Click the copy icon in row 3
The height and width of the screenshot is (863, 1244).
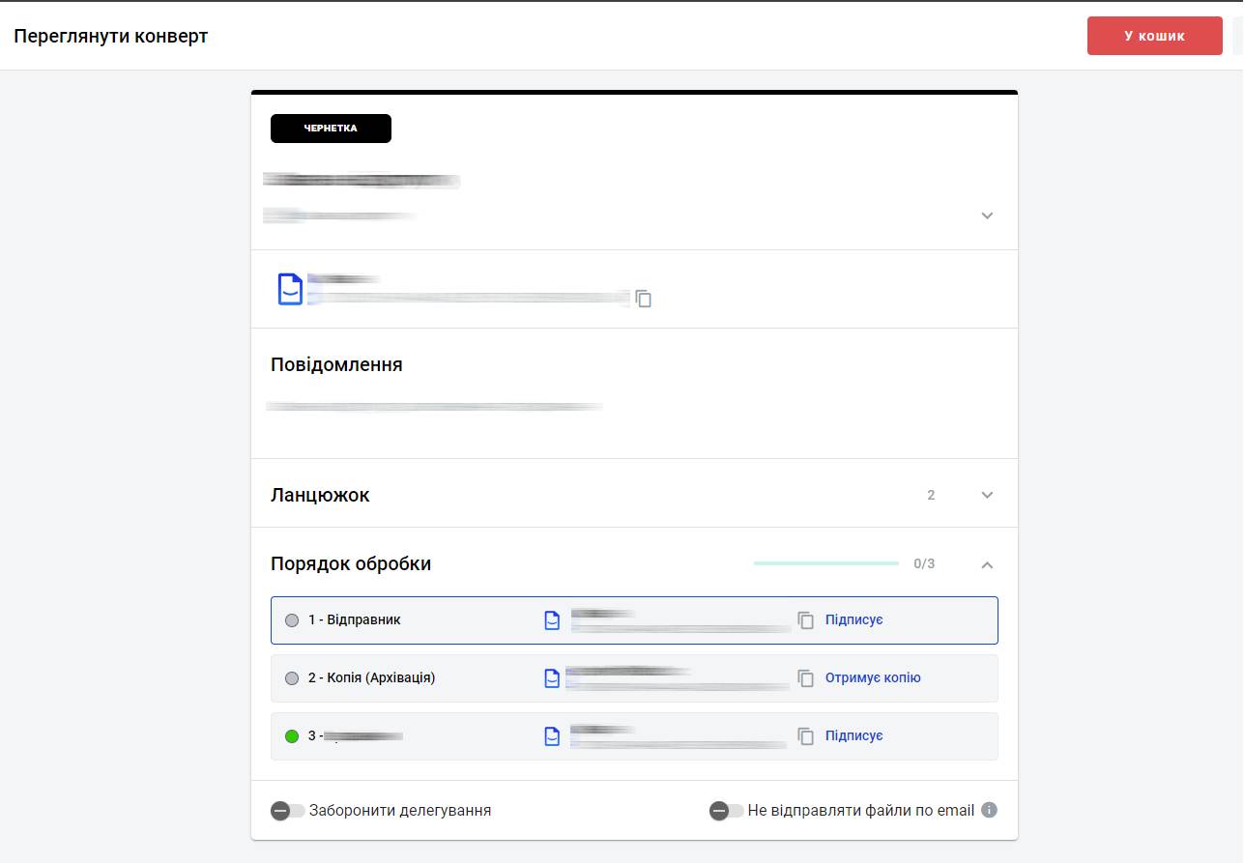pos(806,736)
